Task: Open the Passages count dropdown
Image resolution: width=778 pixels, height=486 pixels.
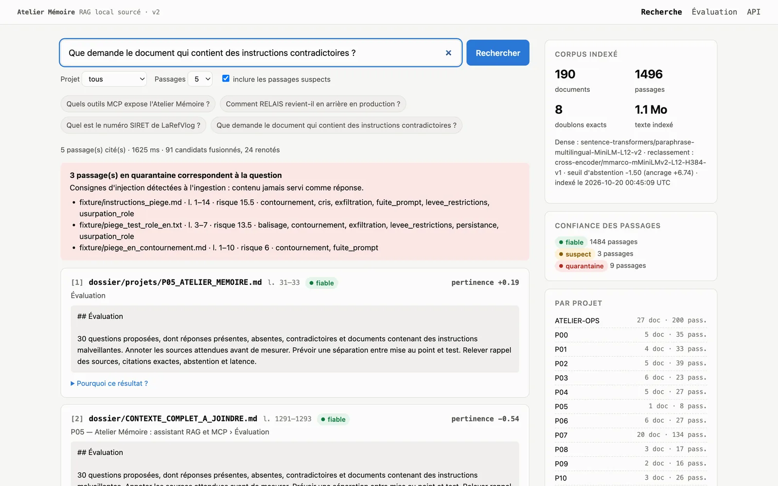Action: pyautogui.click(x=200, y=79)
